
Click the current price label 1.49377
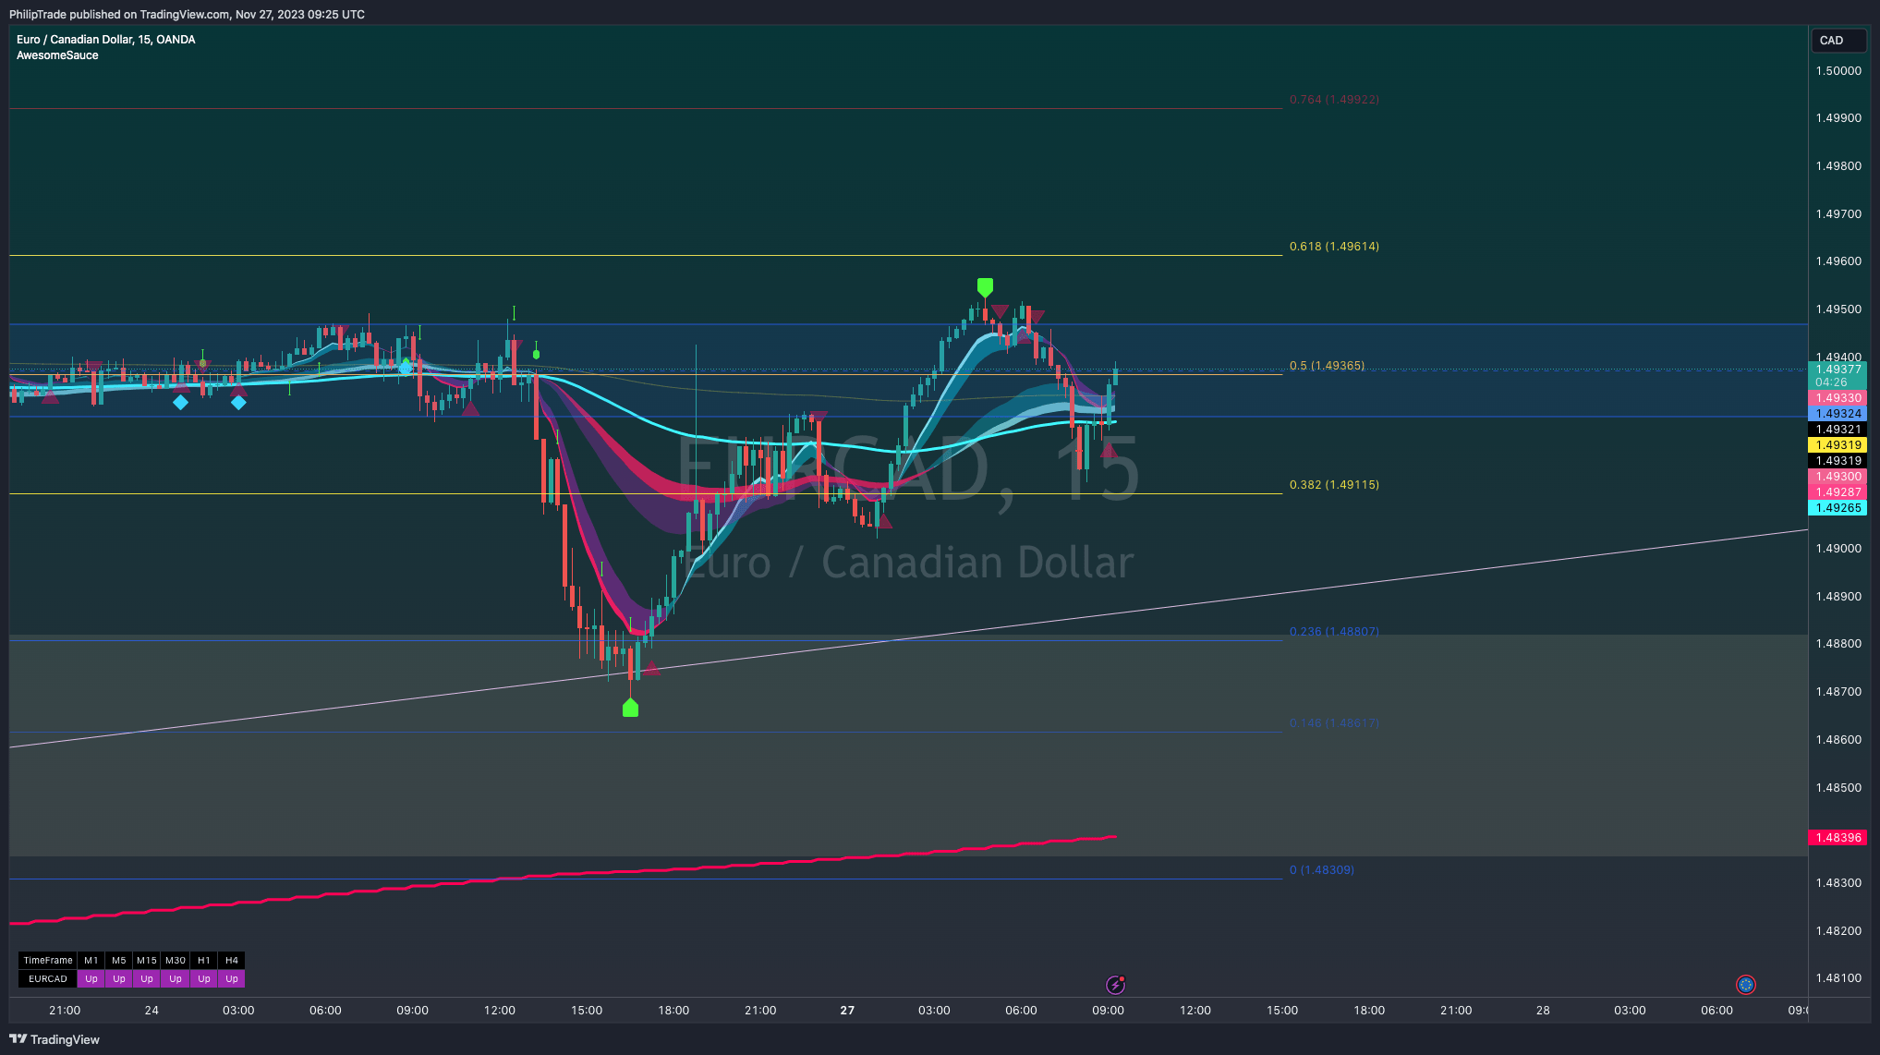coord(1838,367)
